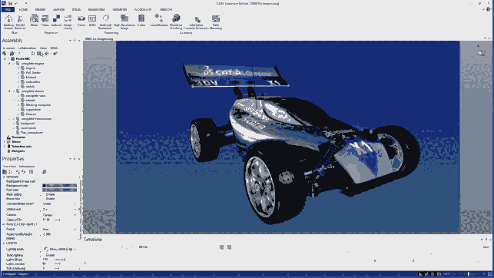Toggle visibility check for complete chassis
Image resolution: width=494 pixels, height=278 pixels.
coord(14,91)
